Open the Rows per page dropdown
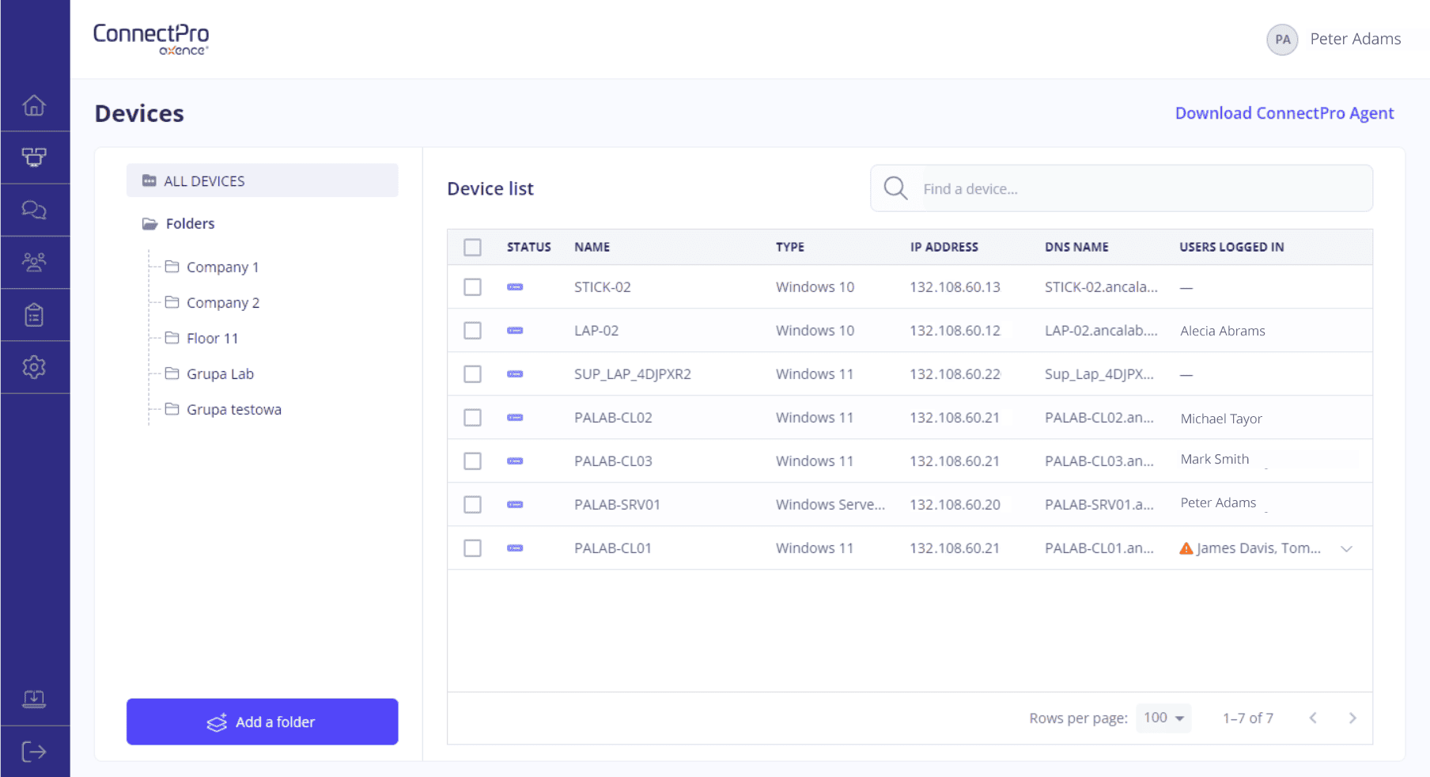This screenshot has width=1430, height=777. (x=1163, y=718)
